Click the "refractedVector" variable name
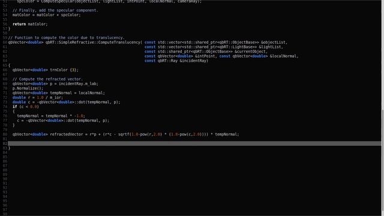 pyautogui.click(x=67, y=134)
